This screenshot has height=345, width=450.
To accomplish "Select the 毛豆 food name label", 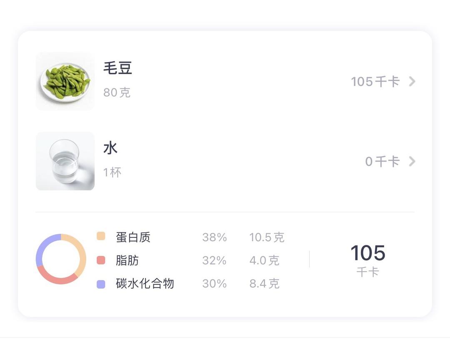I will pos(118,68).
